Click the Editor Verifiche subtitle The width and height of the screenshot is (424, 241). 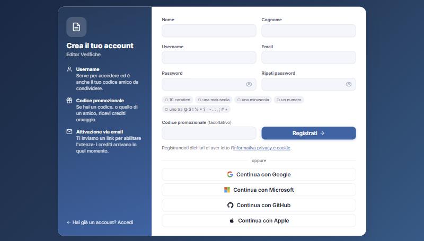(84, 55)
